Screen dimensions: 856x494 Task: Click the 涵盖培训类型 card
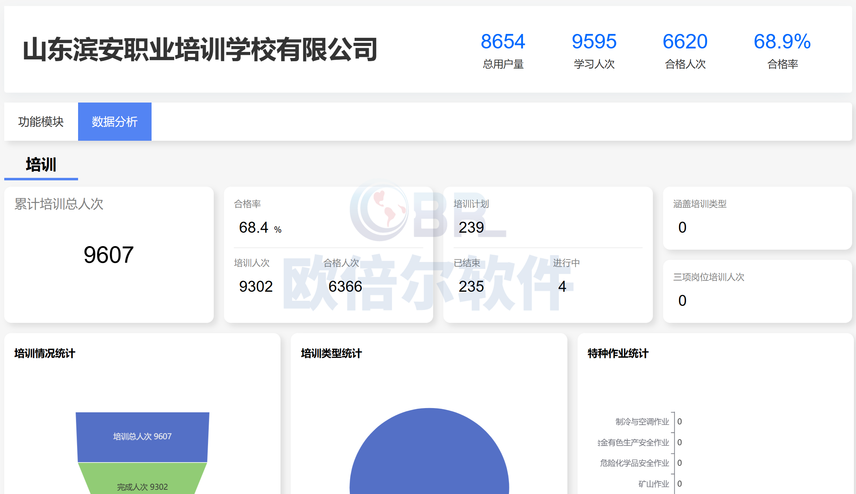(x=757, y=218)
